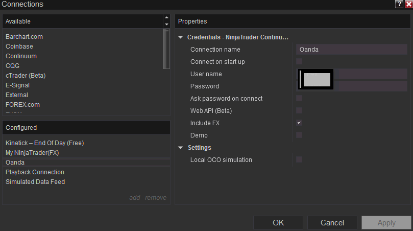413x231 pixels.
Task: Select Coinbase in Available list
Action: (x=19, y=47)
